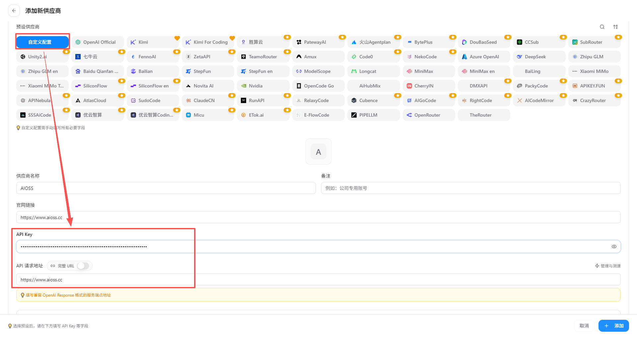Click the provider avatar letter A icon
The height and width of the screenshot is (337, 637).
click(318, 152)
